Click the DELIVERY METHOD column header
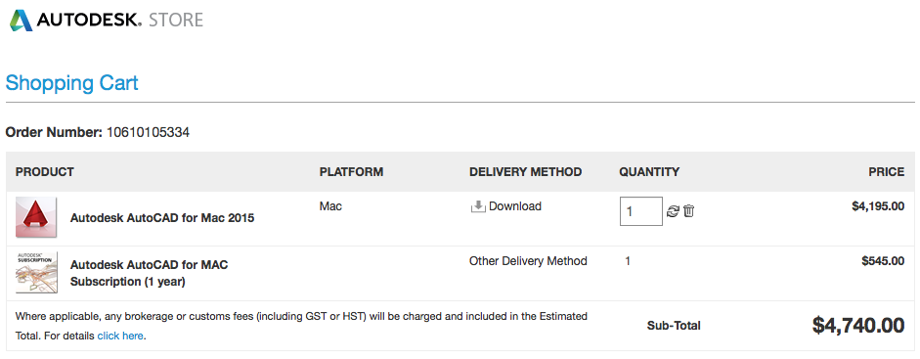Screen dimensions: 920x359 click(x=526, y=172)
